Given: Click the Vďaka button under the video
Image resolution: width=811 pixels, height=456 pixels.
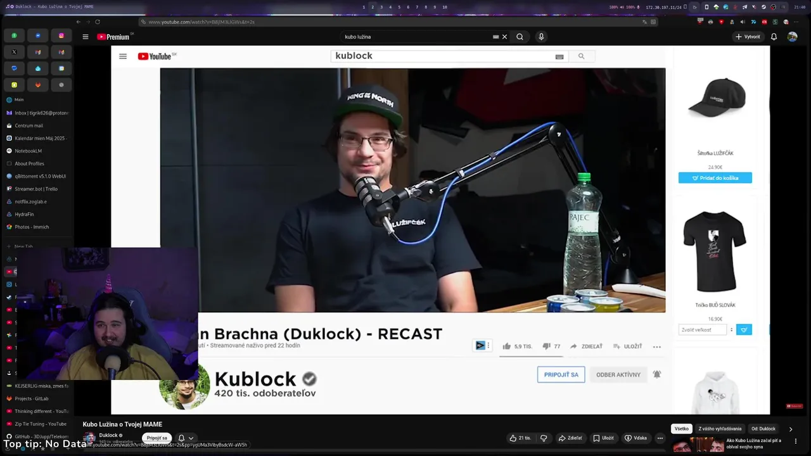Looking at the screenshot, I should click(x=635, y=438).
